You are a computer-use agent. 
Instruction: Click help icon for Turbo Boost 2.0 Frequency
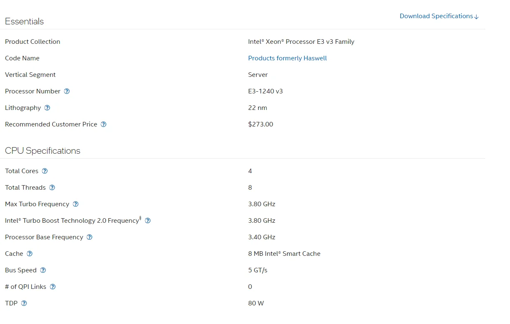coord(148,221)
